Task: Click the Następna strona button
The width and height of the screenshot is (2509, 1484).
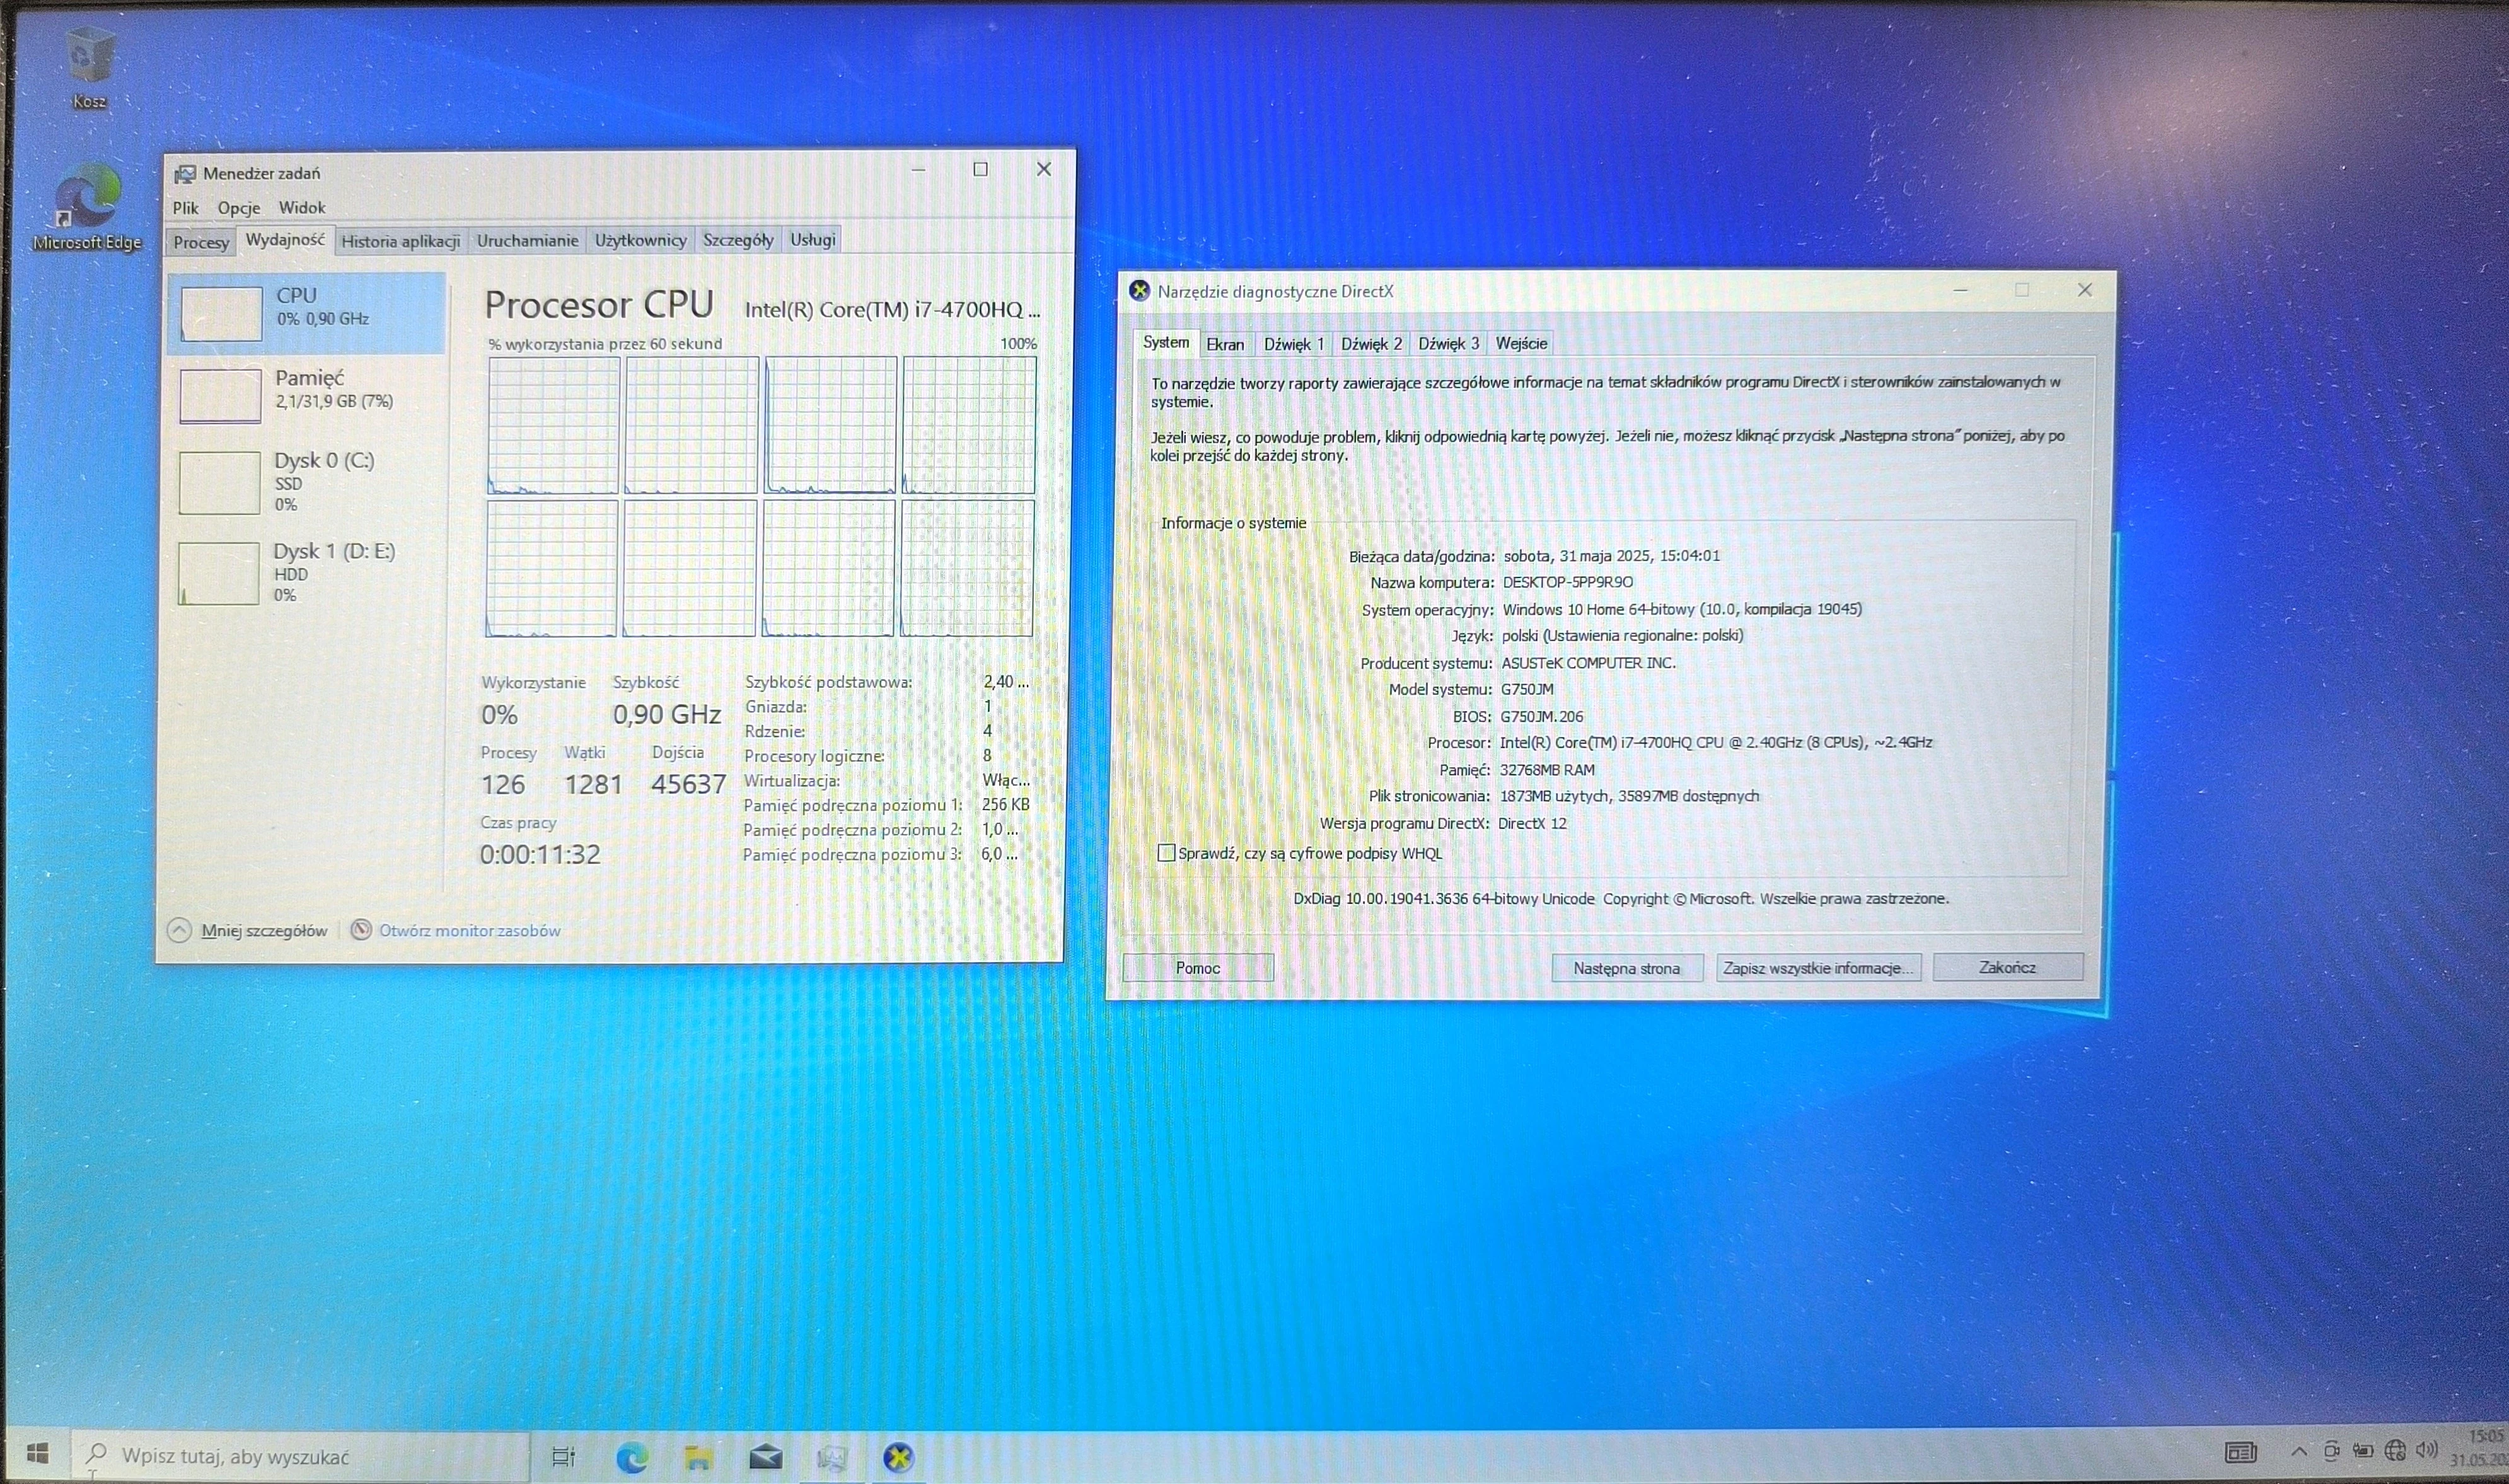Action: (x=1626, y=968)
